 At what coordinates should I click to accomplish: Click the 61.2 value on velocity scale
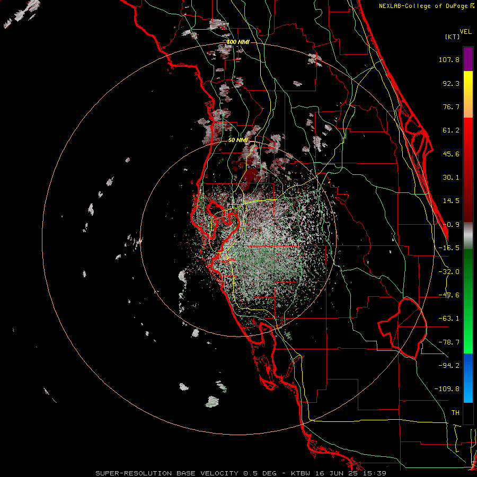click(451, 130)
